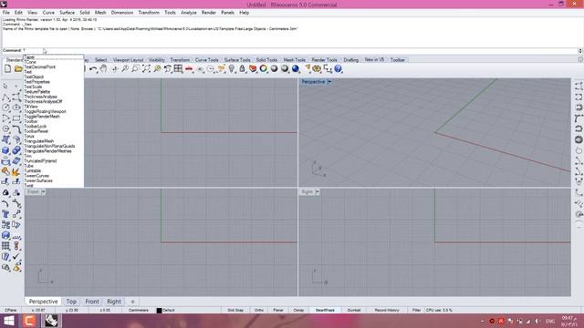Switch to the Drafting toolbar tab

(x=350, y=60)
